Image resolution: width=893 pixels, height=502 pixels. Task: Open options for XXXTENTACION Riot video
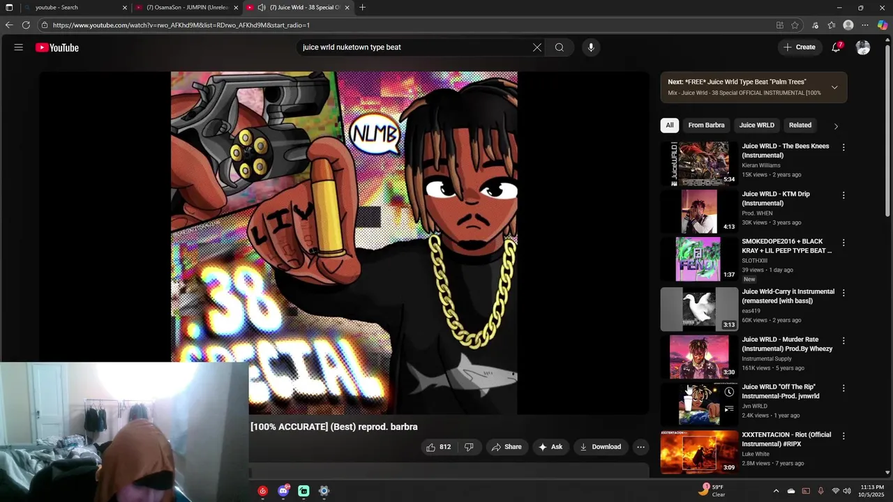point(843,436)
